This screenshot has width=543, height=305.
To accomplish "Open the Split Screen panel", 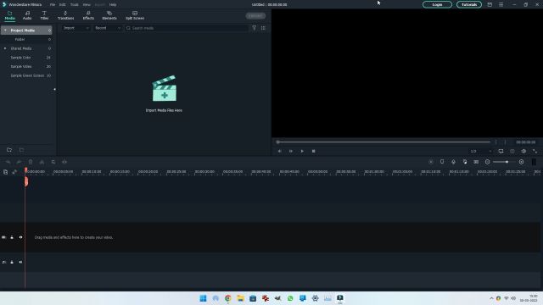I will (135, 15).
